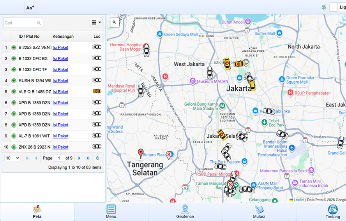Open the page size dropdown showing 10
Screen dimensions: 346x221
(12, 158)
